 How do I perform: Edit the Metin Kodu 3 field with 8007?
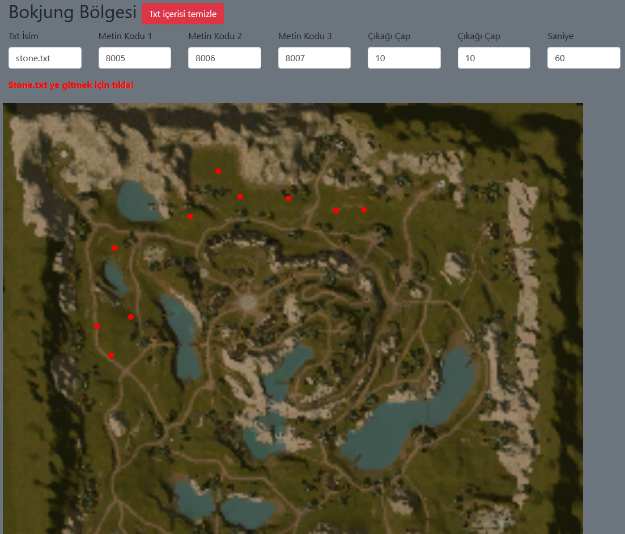coord(314,58)
